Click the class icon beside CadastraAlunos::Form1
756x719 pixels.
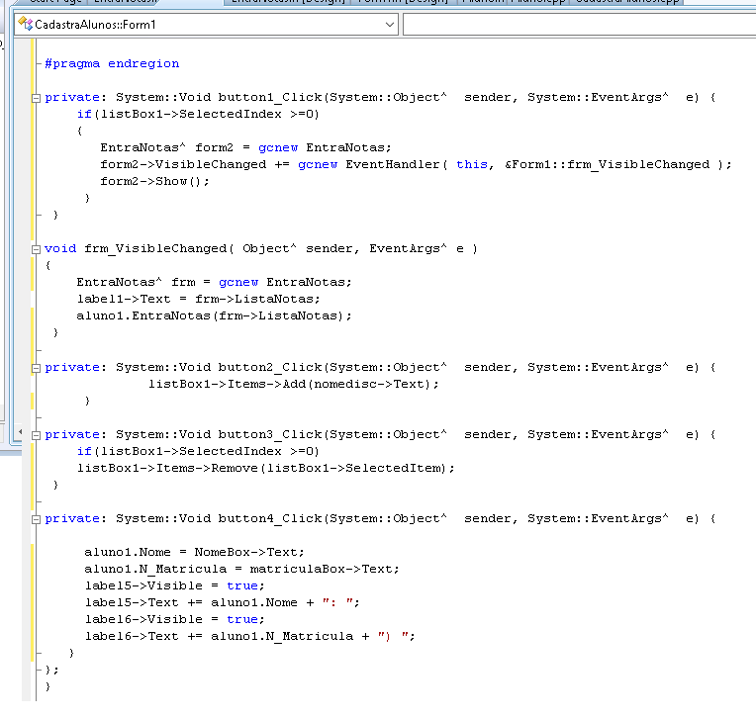pos(25,24)
